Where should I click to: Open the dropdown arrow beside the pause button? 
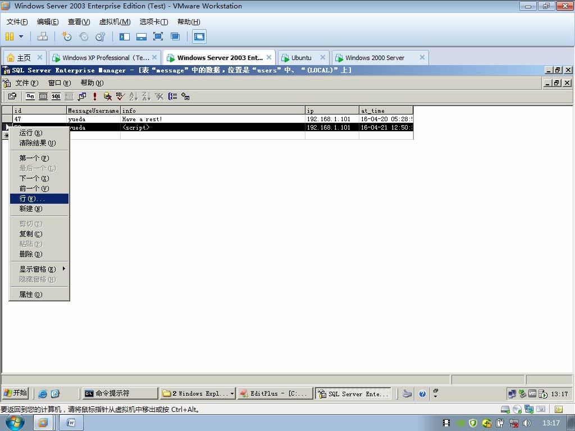click(x=21, y=36)
